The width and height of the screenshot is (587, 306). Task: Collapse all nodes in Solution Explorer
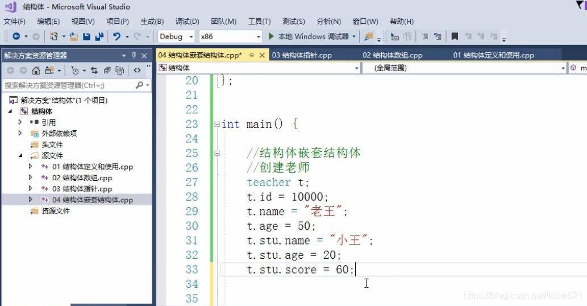(x=107, y=70)
